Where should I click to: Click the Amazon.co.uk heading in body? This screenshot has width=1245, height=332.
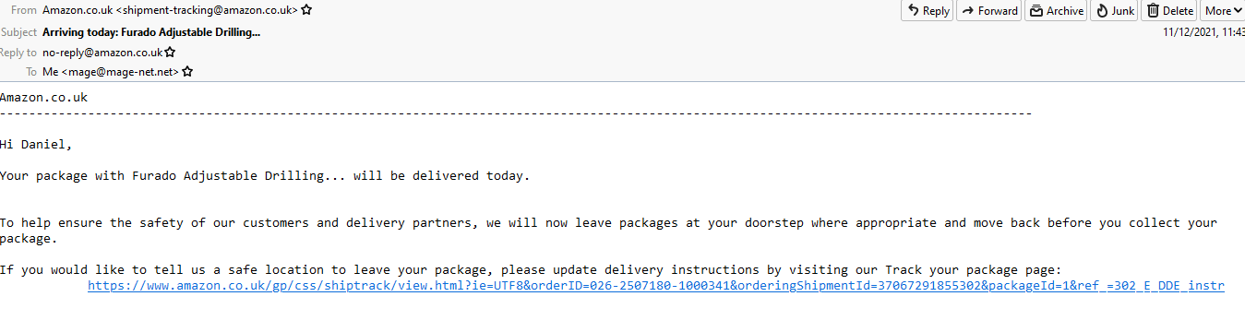pyautogui.click(x=44, y=97)
